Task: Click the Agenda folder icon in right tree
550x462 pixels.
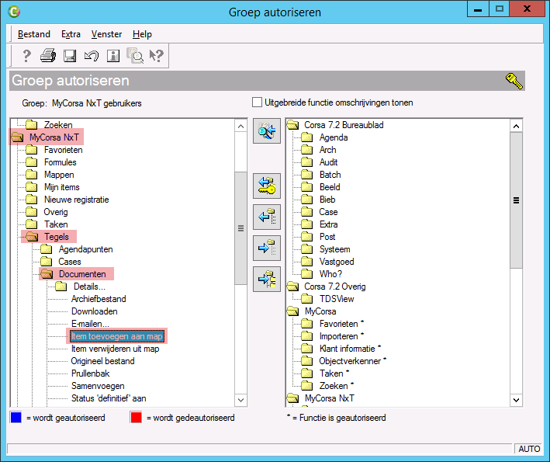Action: (x=307, y=137)
